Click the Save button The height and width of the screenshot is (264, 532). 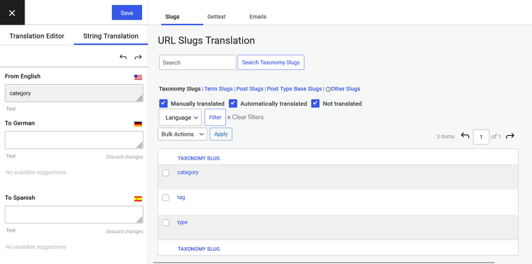tap(127, 13)
